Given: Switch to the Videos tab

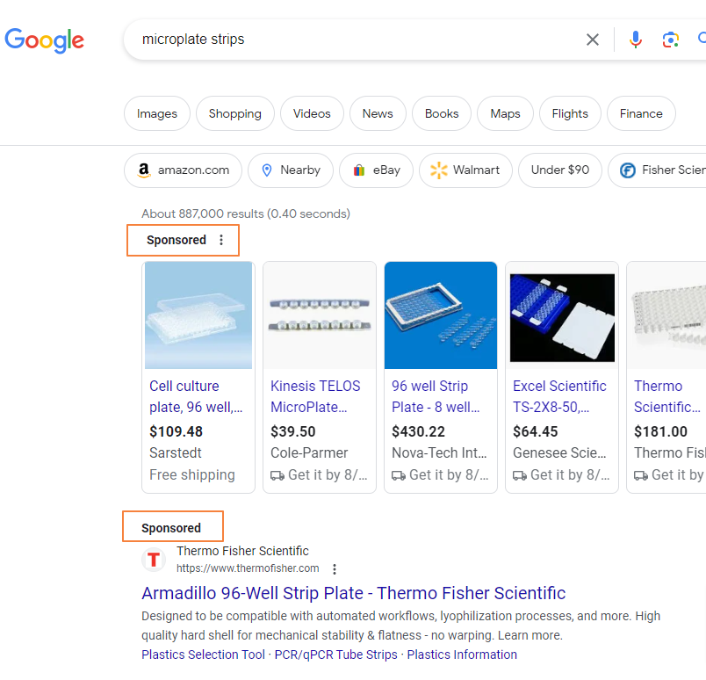Looking at the screenshot, I should [312, 113].
